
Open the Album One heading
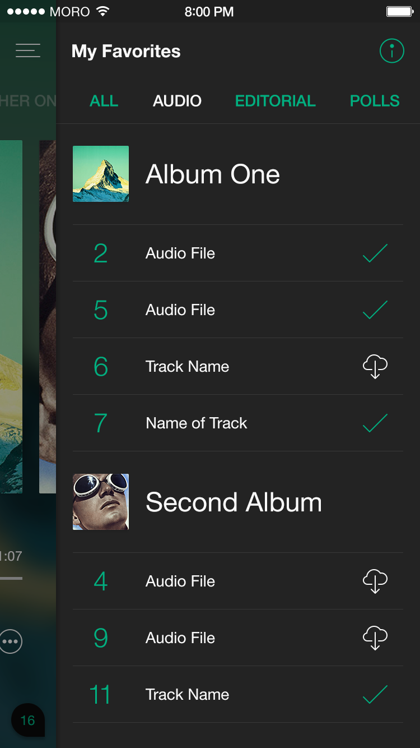click(x=213, y=174)
